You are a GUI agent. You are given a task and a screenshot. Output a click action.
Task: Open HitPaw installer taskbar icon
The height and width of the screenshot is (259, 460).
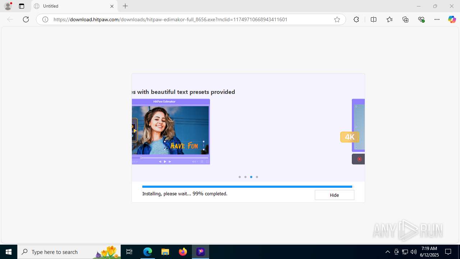(201, 252)
